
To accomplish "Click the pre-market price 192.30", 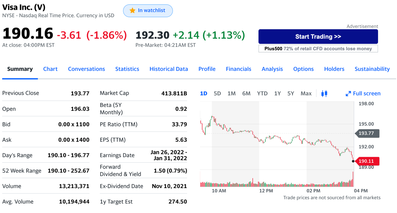I will point(152,35).
